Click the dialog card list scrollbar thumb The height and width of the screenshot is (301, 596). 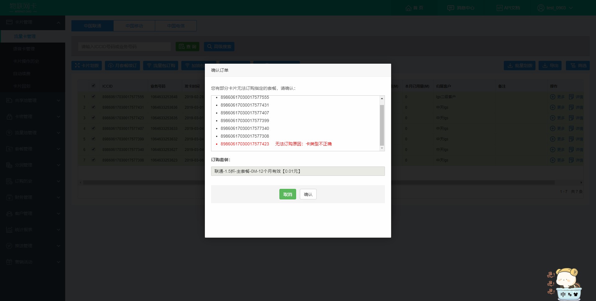pyautogui.click(x=382, y=125)
